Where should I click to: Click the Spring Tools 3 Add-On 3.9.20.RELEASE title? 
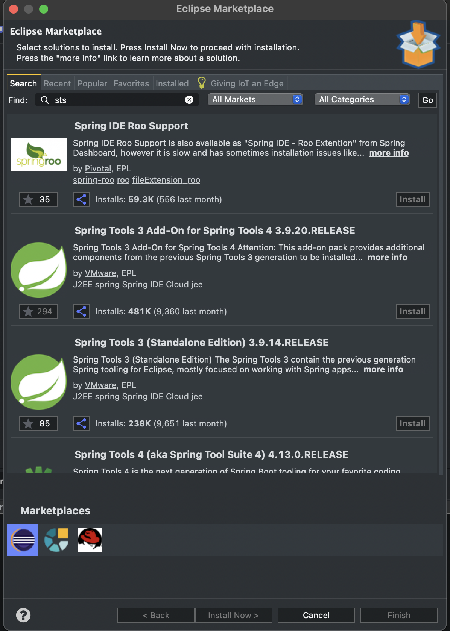(215, 230)
